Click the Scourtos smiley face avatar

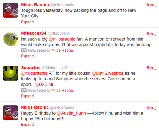pos(11,73)
